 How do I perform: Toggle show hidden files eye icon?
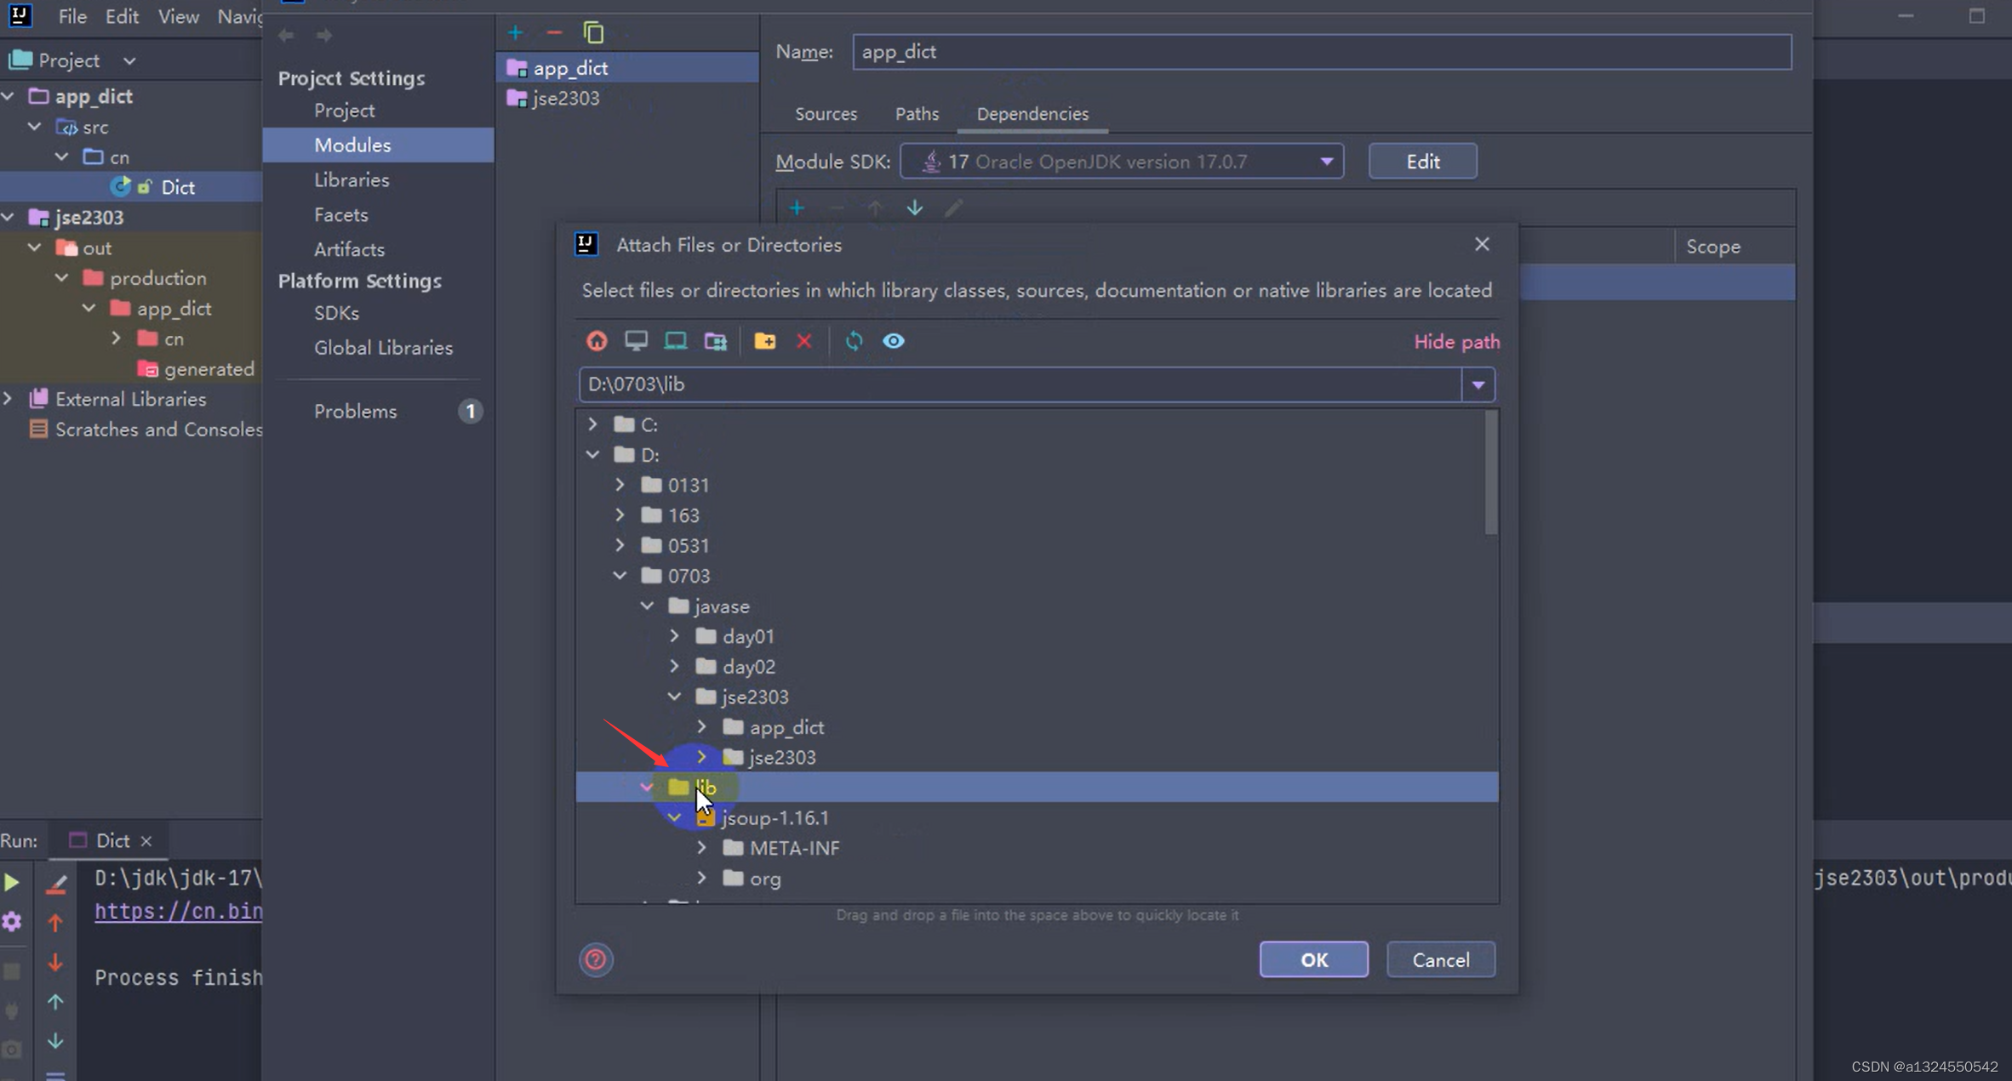[x=893, y=341]
